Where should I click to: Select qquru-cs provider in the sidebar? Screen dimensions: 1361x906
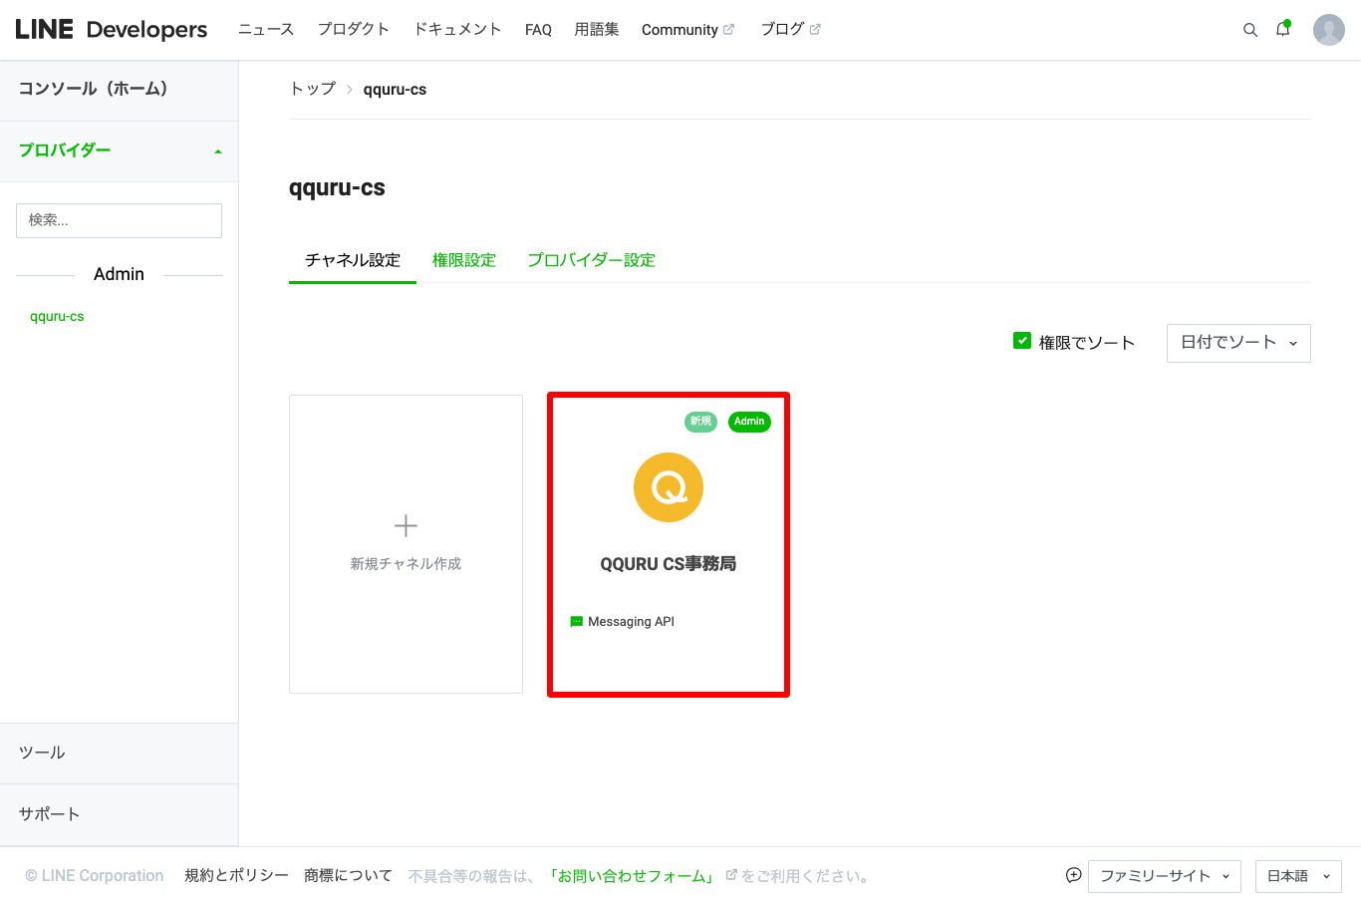[57, 317]
